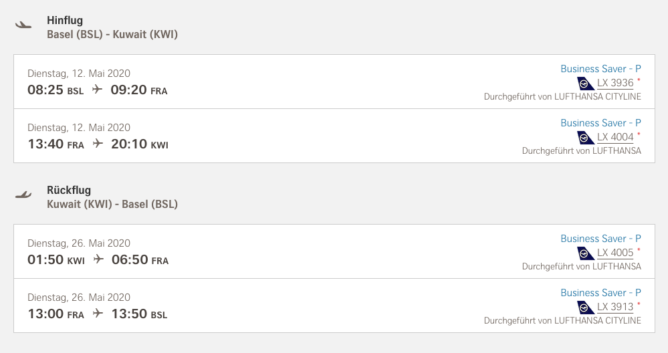
Task: Click Lufthansa logo beside flight LX 4005
Action: (x=586, y=253)
